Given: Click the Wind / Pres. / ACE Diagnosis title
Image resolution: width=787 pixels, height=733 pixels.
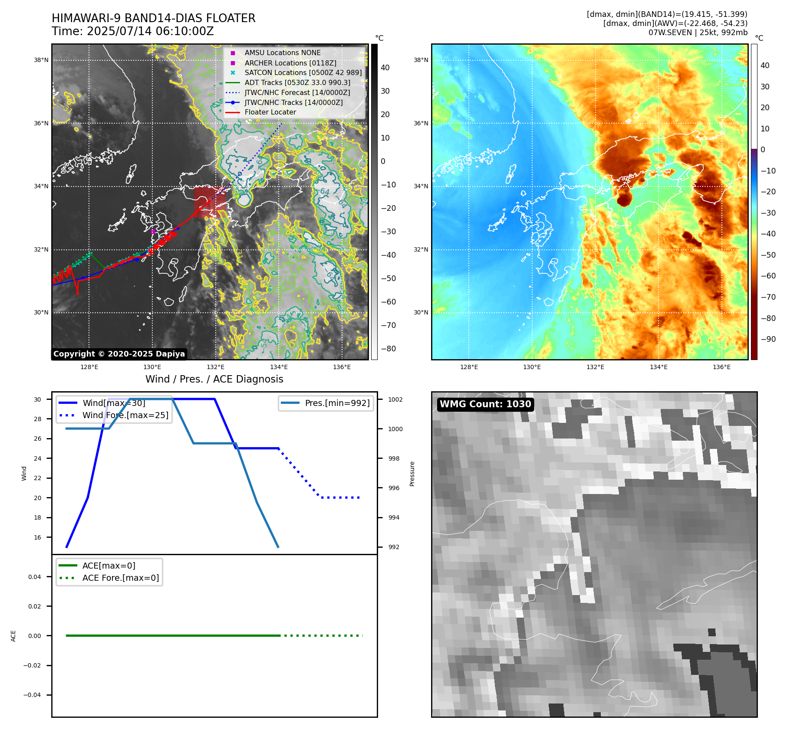Looking at the screenshot, I should [214, 379].
